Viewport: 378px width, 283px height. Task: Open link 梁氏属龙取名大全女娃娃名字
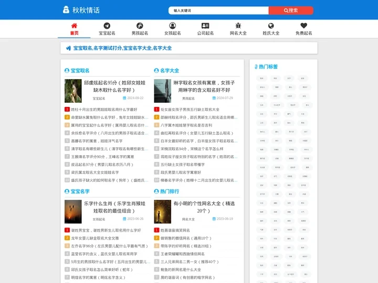tap(95, 172)
